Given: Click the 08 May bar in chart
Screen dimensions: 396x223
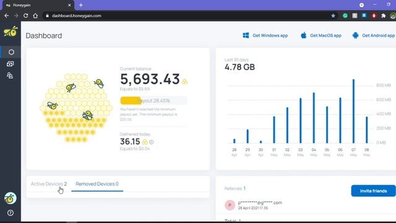Looking at the screenshot, I should 367,130.
